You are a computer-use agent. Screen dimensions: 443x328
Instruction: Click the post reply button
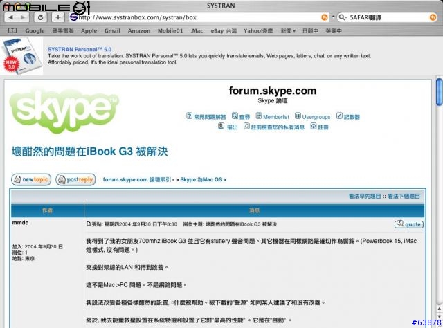click(75, 179)
